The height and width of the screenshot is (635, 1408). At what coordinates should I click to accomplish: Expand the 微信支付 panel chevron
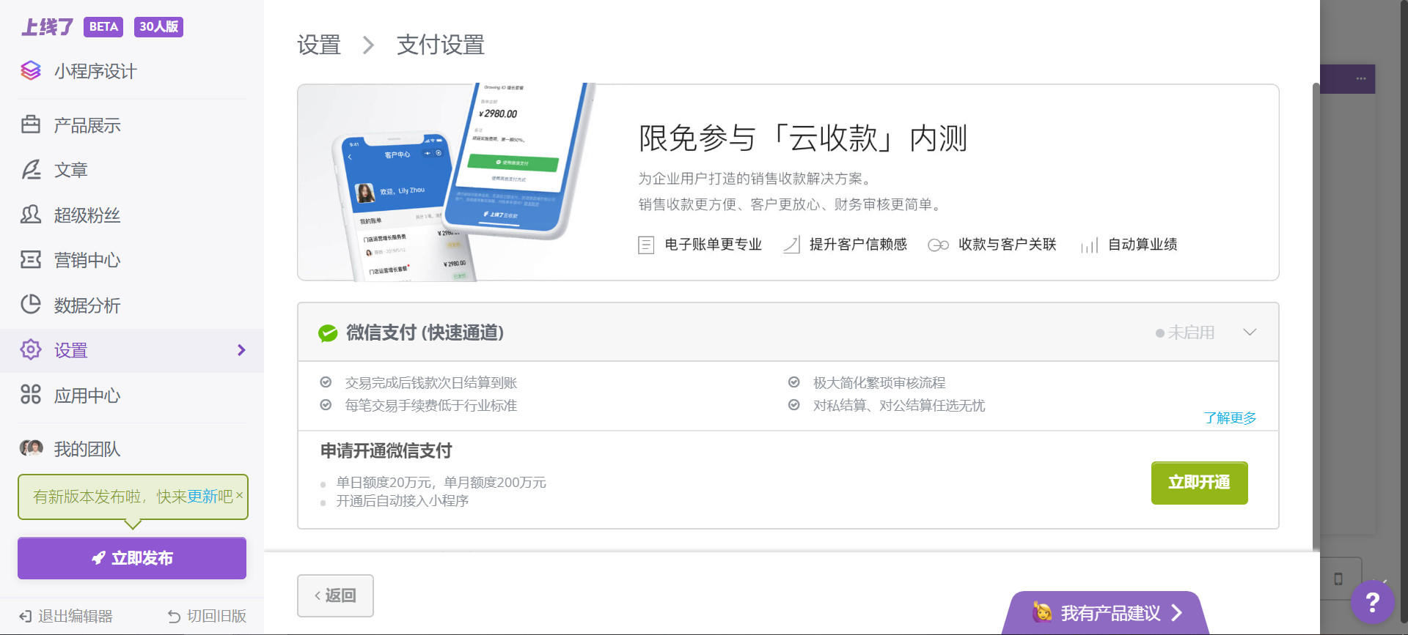pos(1250,332)
